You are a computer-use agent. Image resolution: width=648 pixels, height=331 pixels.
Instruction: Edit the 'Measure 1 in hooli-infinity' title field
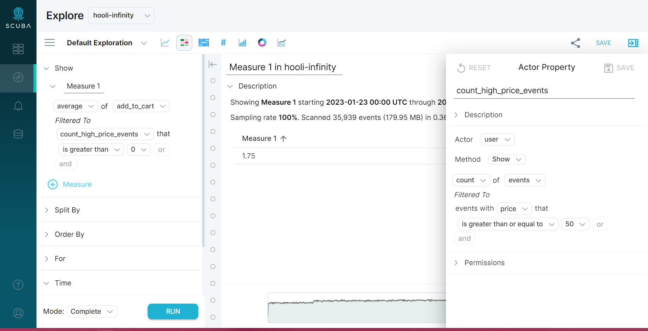pos(284,67)
